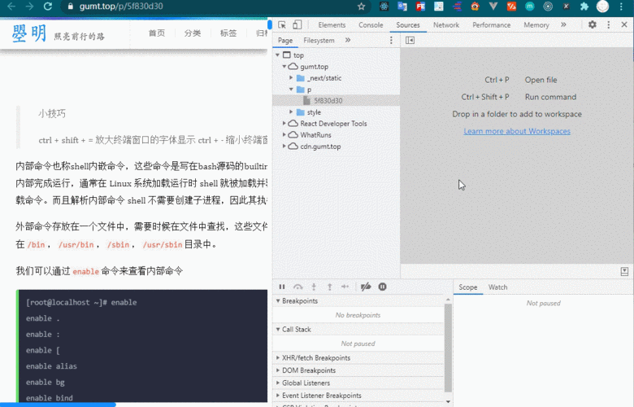Expand XHR/fetch Breakpoints section

(277, 358)
